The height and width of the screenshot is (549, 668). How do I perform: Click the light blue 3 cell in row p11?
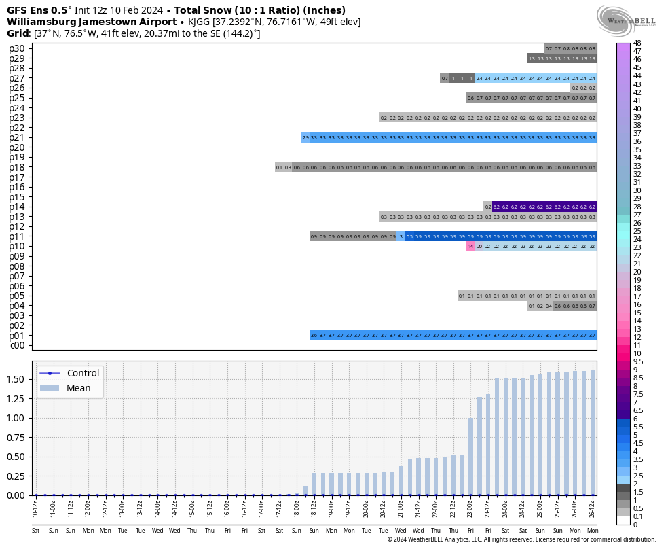click(401, 236)
